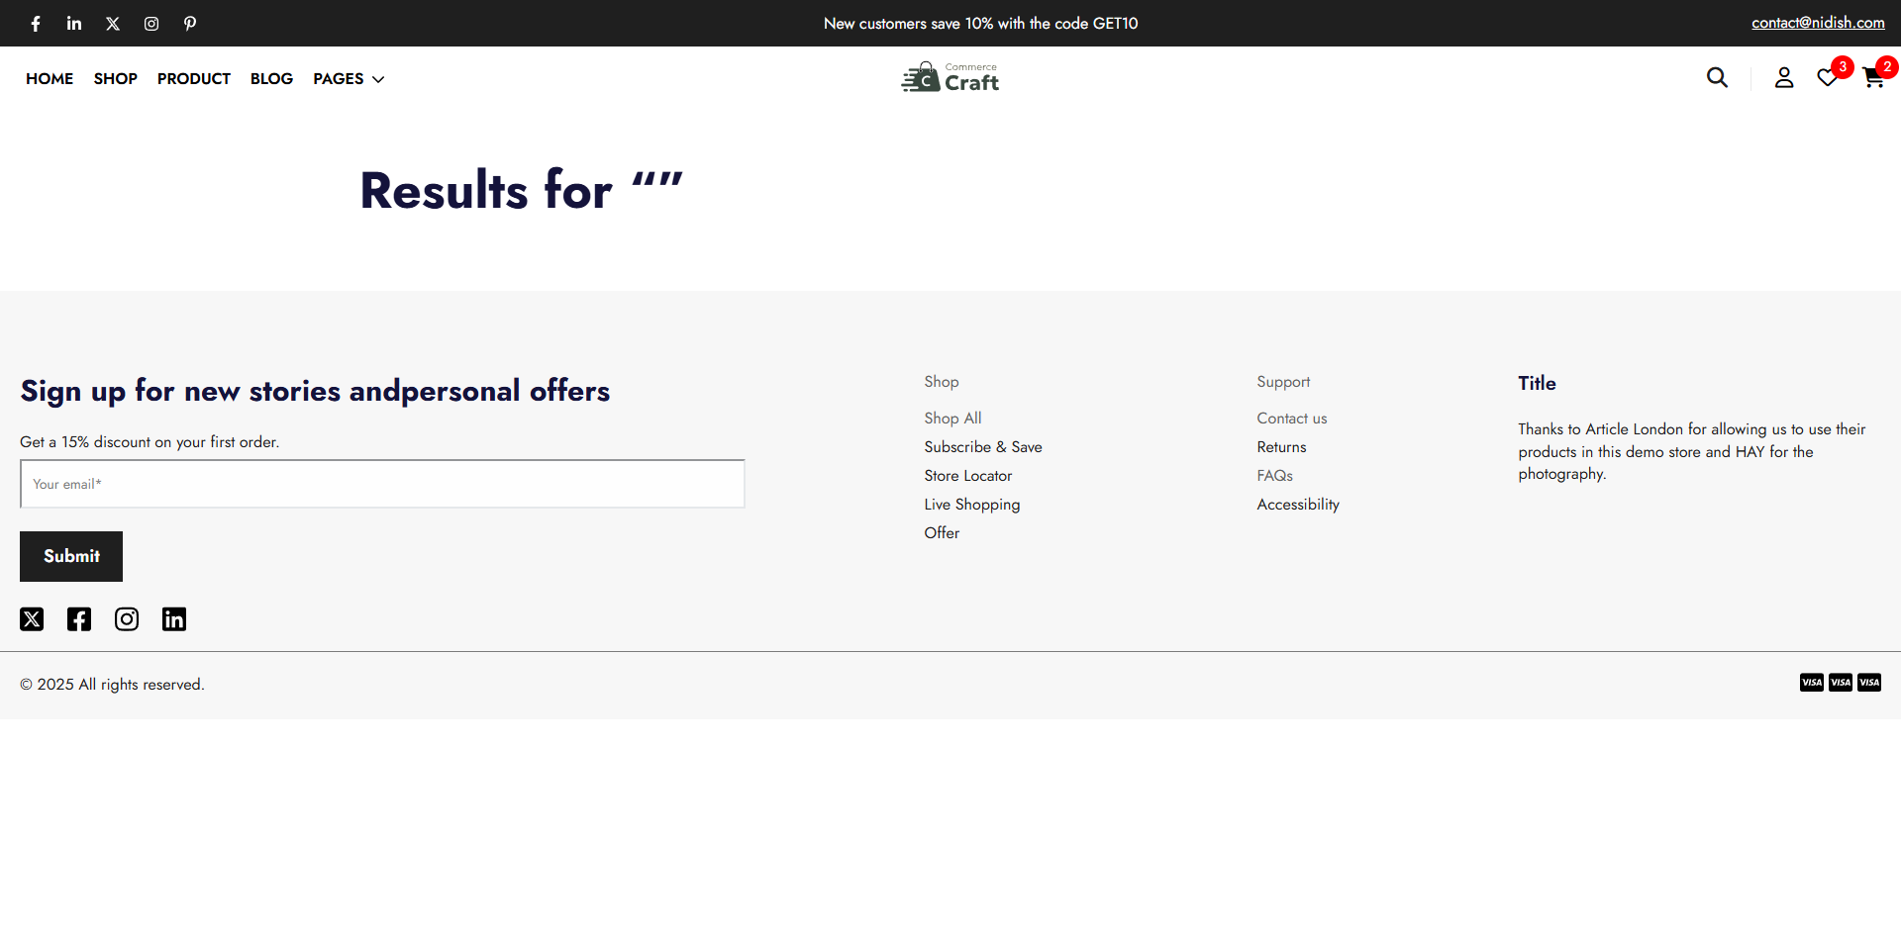This screenshot has height=935, width=1901.
Task: Open Instagram link in top bar
Action: (151, 24)
